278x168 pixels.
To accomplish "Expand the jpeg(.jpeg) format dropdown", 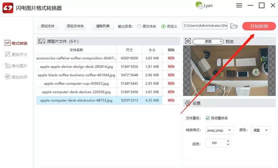I will [219, 130].
